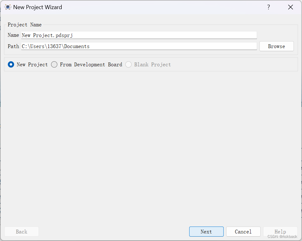Click the New Project Wizard title text
302x241 pixels.
coord(38,7)
